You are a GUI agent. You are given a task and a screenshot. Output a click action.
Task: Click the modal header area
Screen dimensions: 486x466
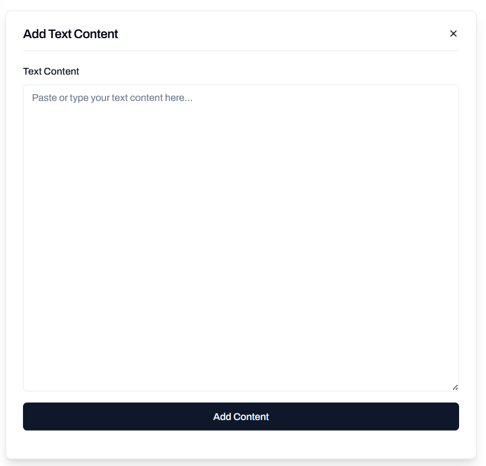(x=240, y=34)
